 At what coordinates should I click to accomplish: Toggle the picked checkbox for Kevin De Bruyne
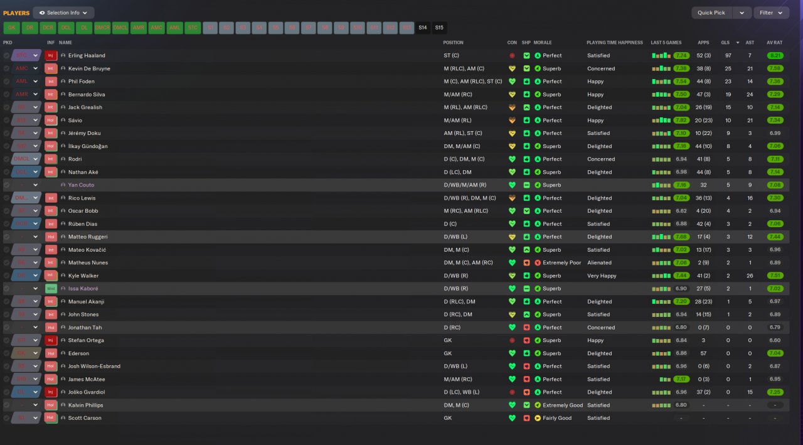pyautogui.click(x=6, y=68)
